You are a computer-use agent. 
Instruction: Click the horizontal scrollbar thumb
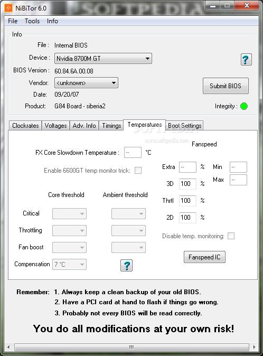tap(131, 347)
